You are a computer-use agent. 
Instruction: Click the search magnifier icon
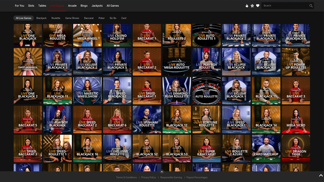coord(311,6)
